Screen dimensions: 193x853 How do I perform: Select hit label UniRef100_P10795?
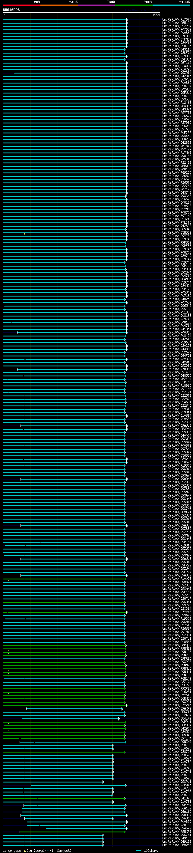177,46
